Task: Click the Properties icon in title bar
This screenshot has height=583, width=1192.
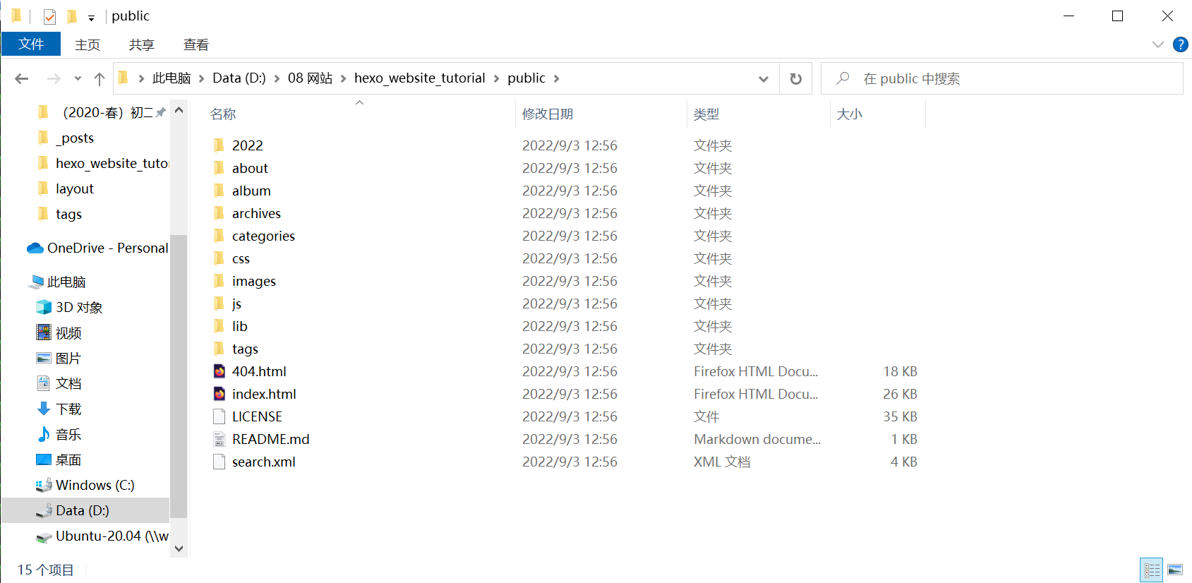Action: coord(49,16)
